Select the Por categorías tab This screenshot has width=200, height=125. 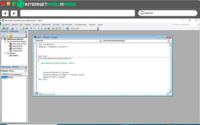16,74
